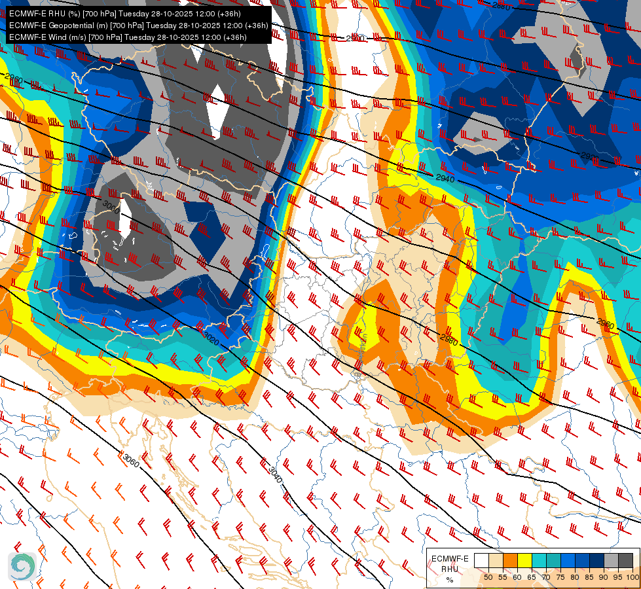Pick the orange 55–60% legend swatch

510,560
